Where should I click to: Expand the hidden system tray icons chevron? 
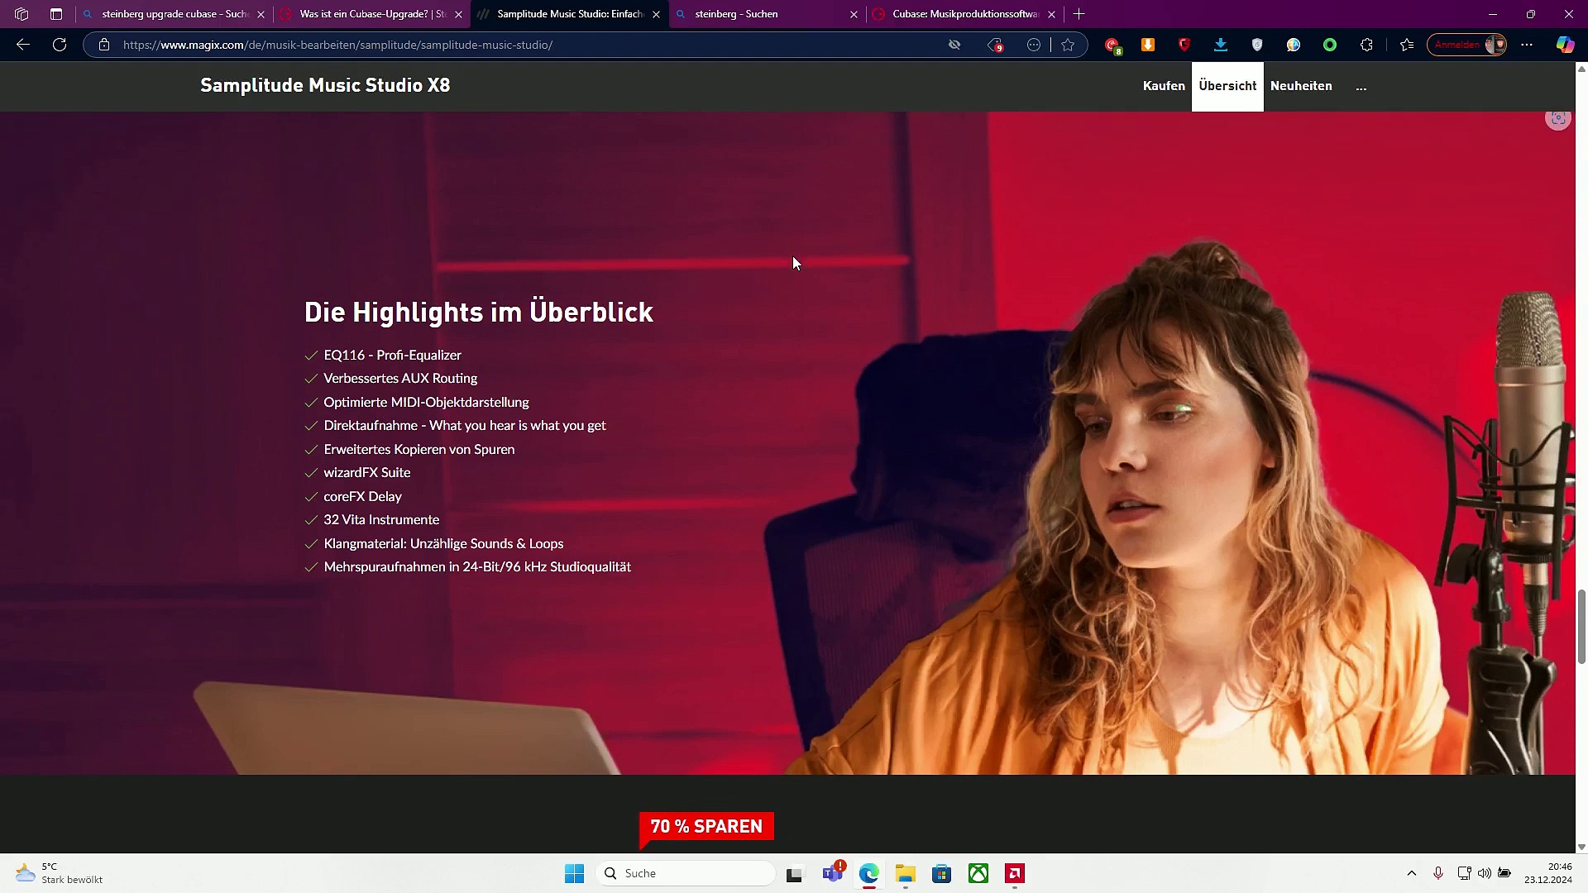coord(1412,873)
